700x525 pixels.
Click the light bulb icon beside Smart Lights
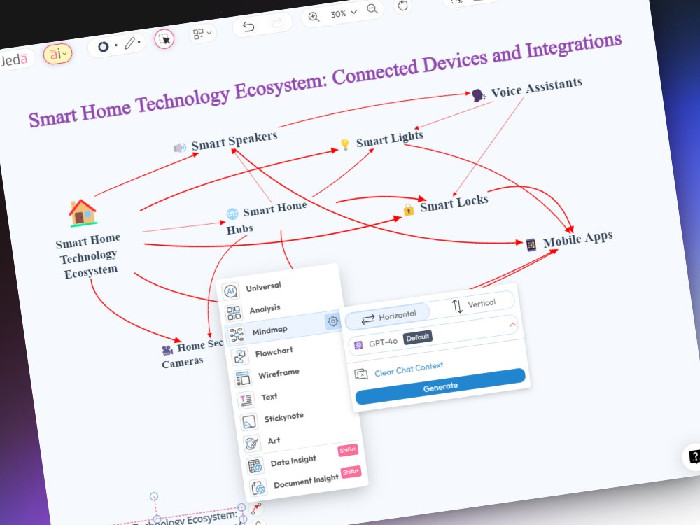click(344, 143)
